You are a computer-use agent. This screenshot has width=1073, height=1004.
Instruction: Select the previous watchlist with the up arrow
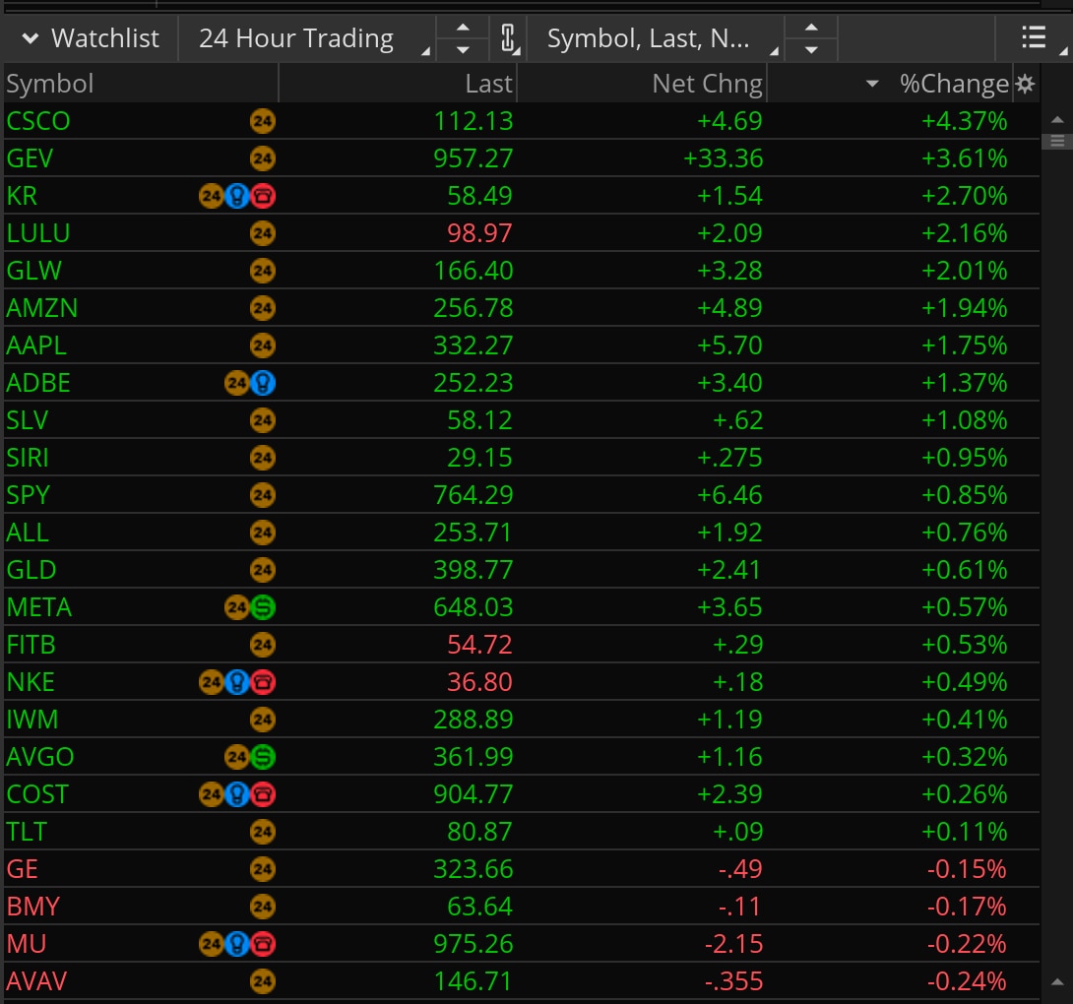click(x=463, y=29)
